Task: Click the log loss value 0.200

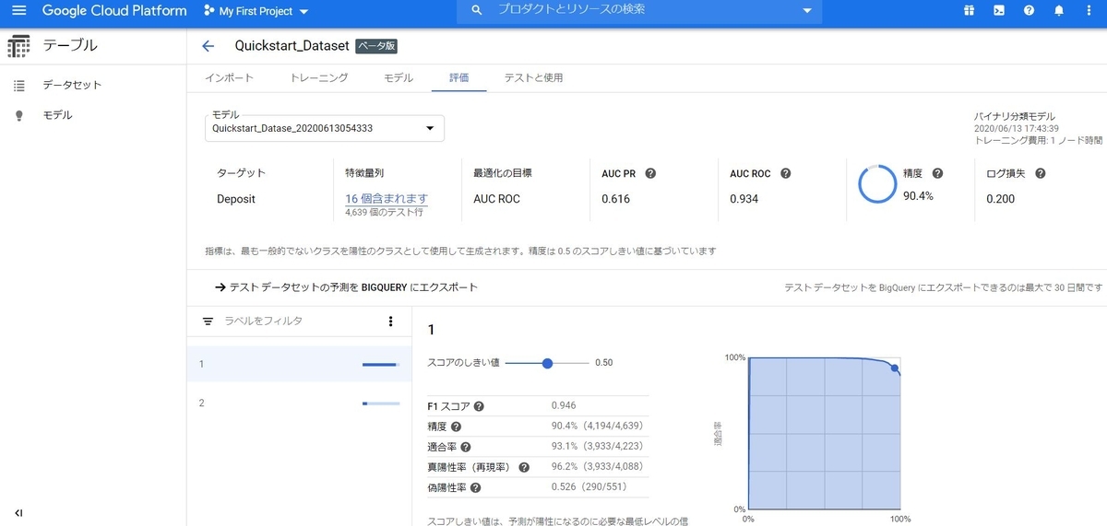Action: [1000, 198]
